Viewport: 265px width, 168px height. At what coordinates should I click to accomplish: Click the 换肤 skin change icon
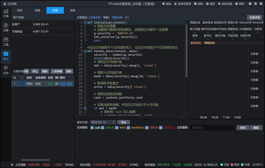click(x=164, y=4)
